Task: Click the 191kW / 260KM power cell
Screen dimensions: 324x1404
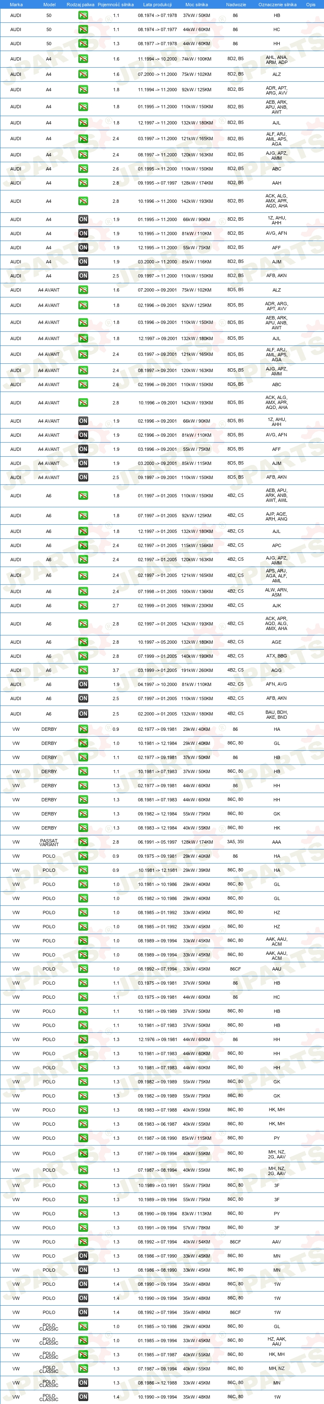Action: [x=196, y=670]
